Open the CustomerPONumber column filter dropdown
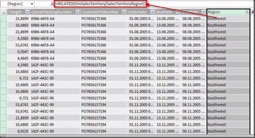The width and height of the screenshot is (255, 138). click(124, 12)
